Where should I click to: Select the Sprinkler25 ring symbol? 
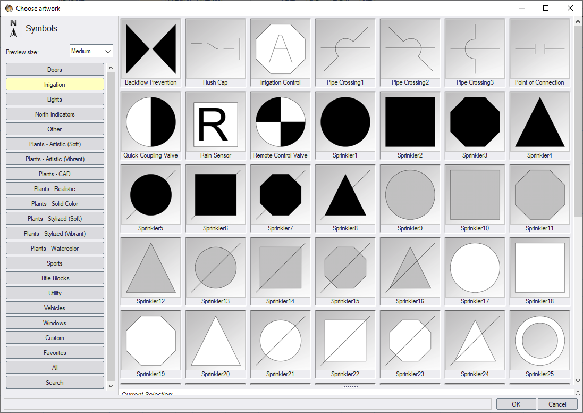539,345
